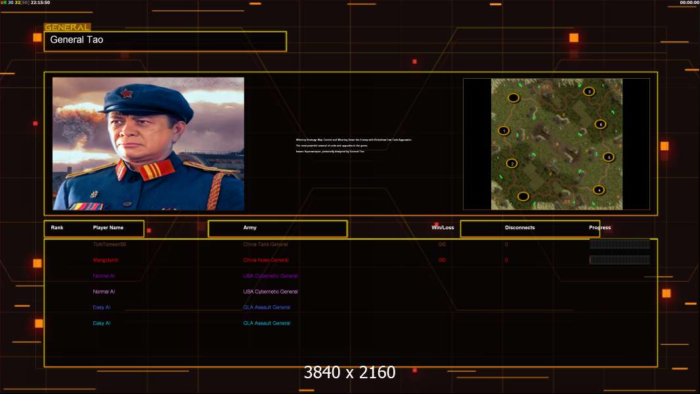This screenshot has height=394, width=700.
Task: Select the empty marker at map's top-left
Action: 514,98
